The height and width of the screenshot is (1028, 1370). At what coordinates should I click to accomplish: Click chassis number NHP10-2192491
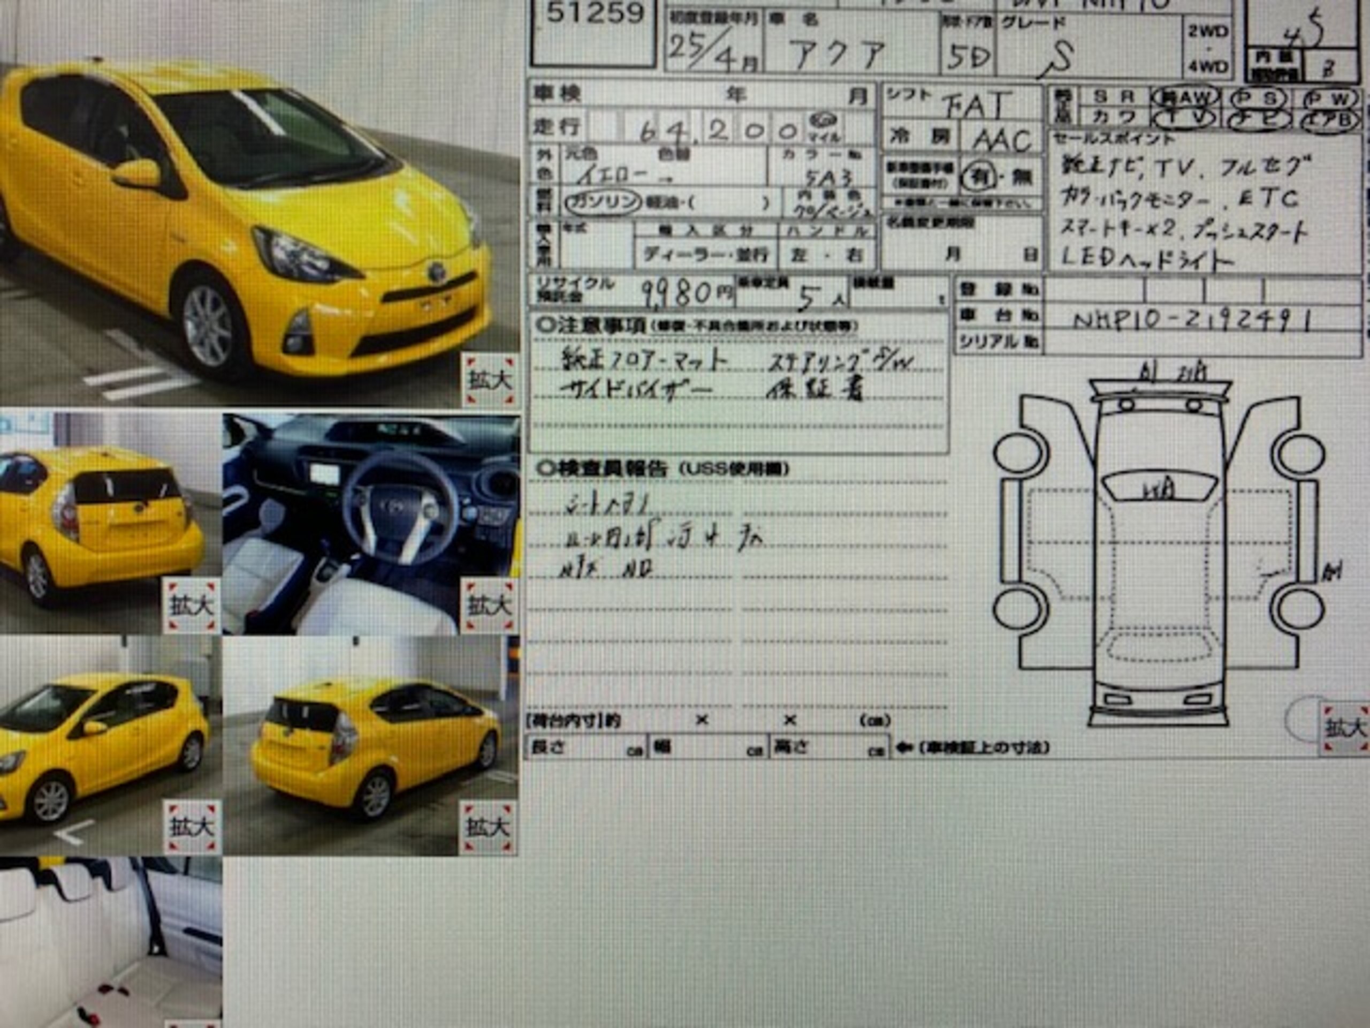1192,320
